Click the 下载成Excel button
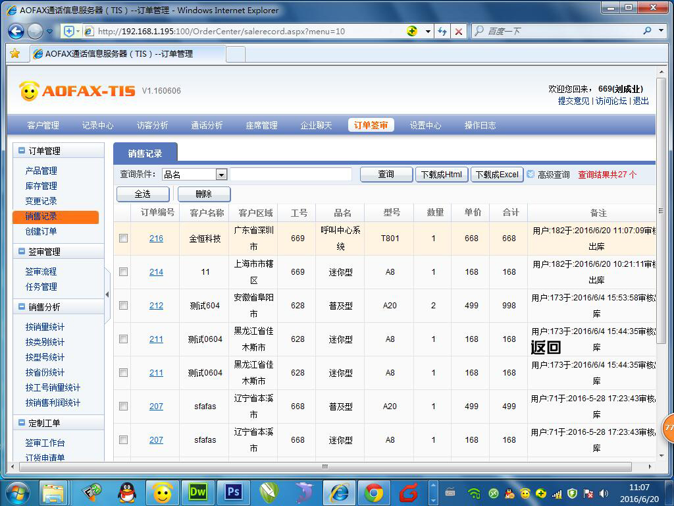 tap(497, 174)
